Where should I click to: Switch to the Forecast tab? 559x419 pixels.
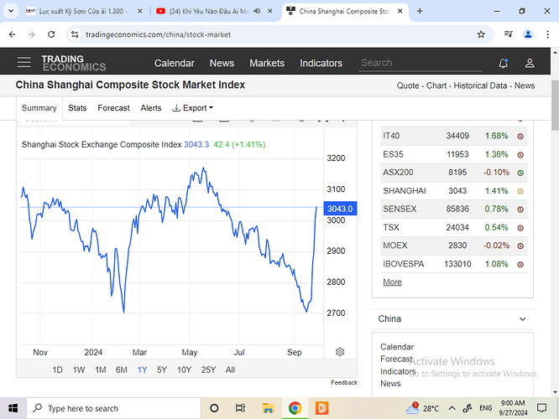click(x=113, y=108)
